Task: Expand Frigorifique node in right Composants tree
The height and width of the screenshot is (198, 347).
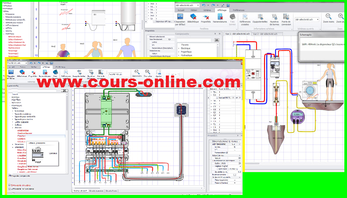Action: 179,52
